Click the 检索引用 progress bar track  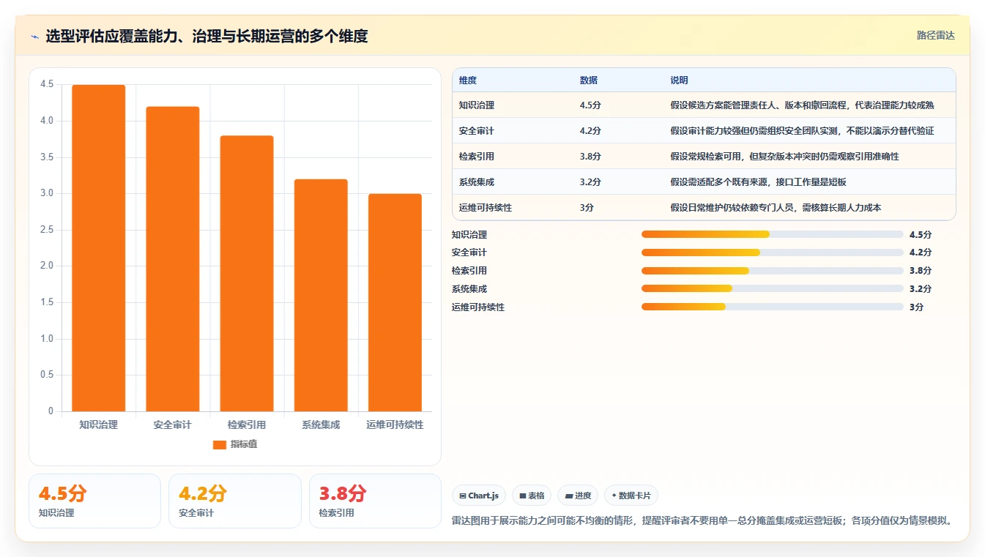pyautogui.click(x=772, y=271)
